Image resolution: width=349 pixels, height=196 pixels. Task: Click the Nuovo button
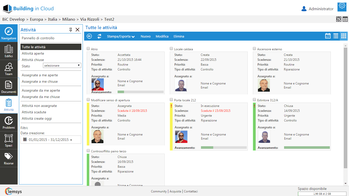click(145, 36)
